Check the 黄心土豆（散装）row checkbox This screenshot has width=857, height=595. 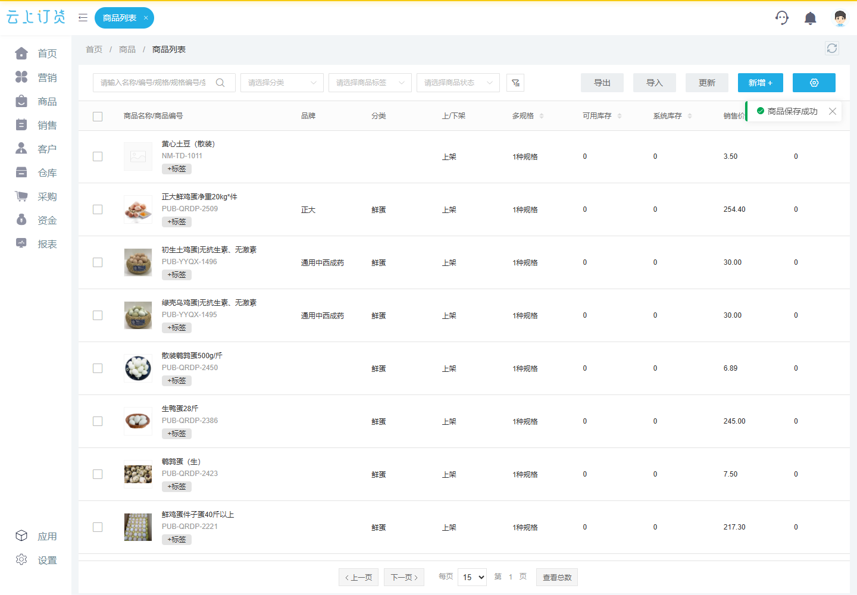tap(98, 156)
